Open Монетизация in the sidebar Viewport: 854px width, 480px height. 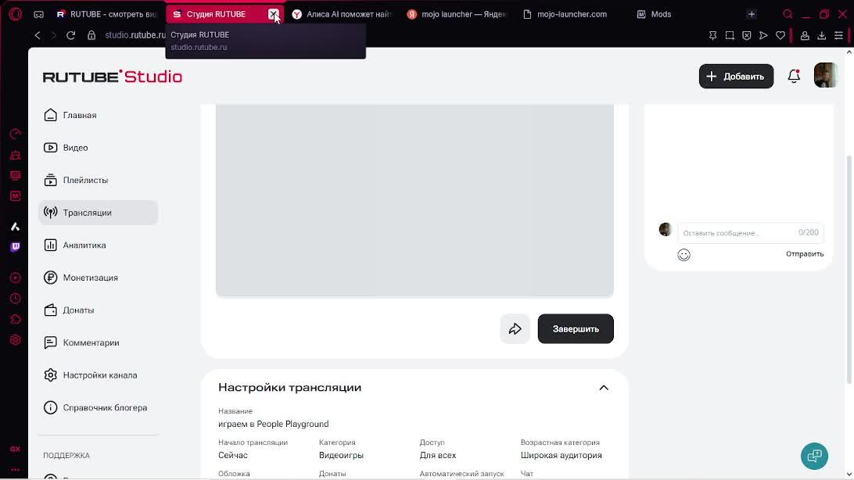(x=98, y=278)
